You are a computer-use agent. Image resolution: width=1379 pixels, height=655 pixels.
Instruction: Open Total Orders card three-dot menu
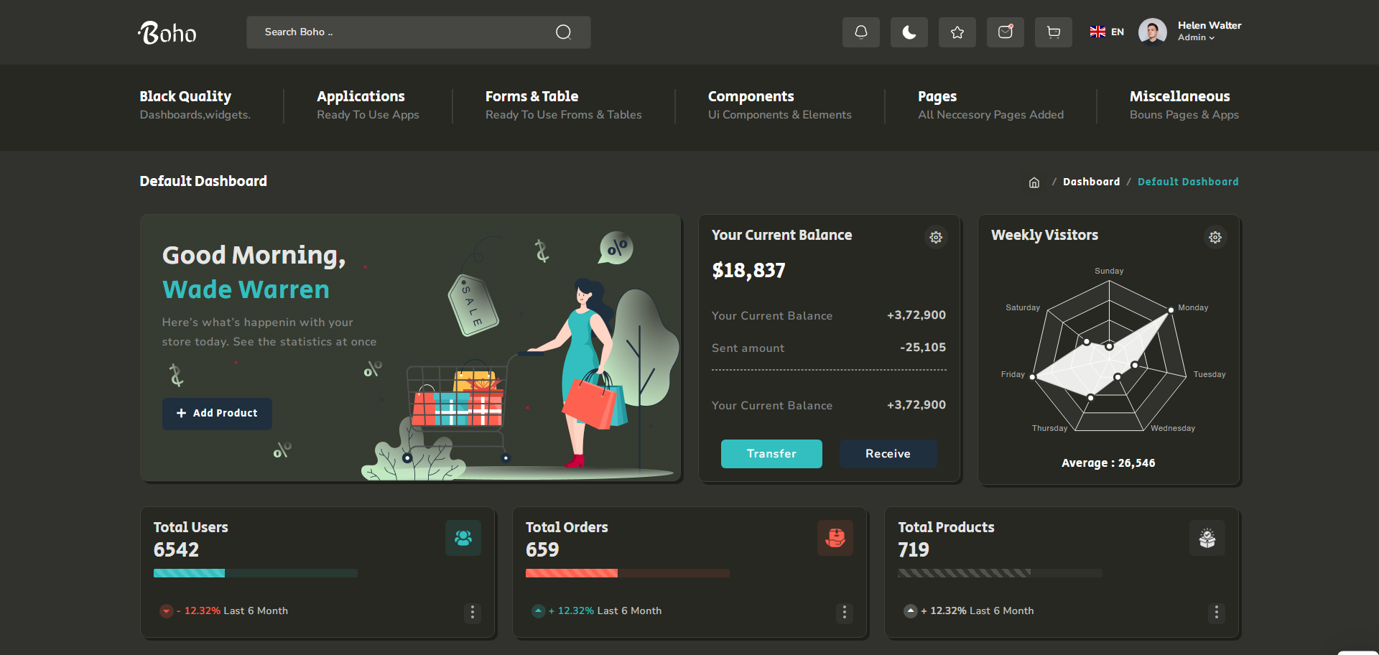(844, 612)
